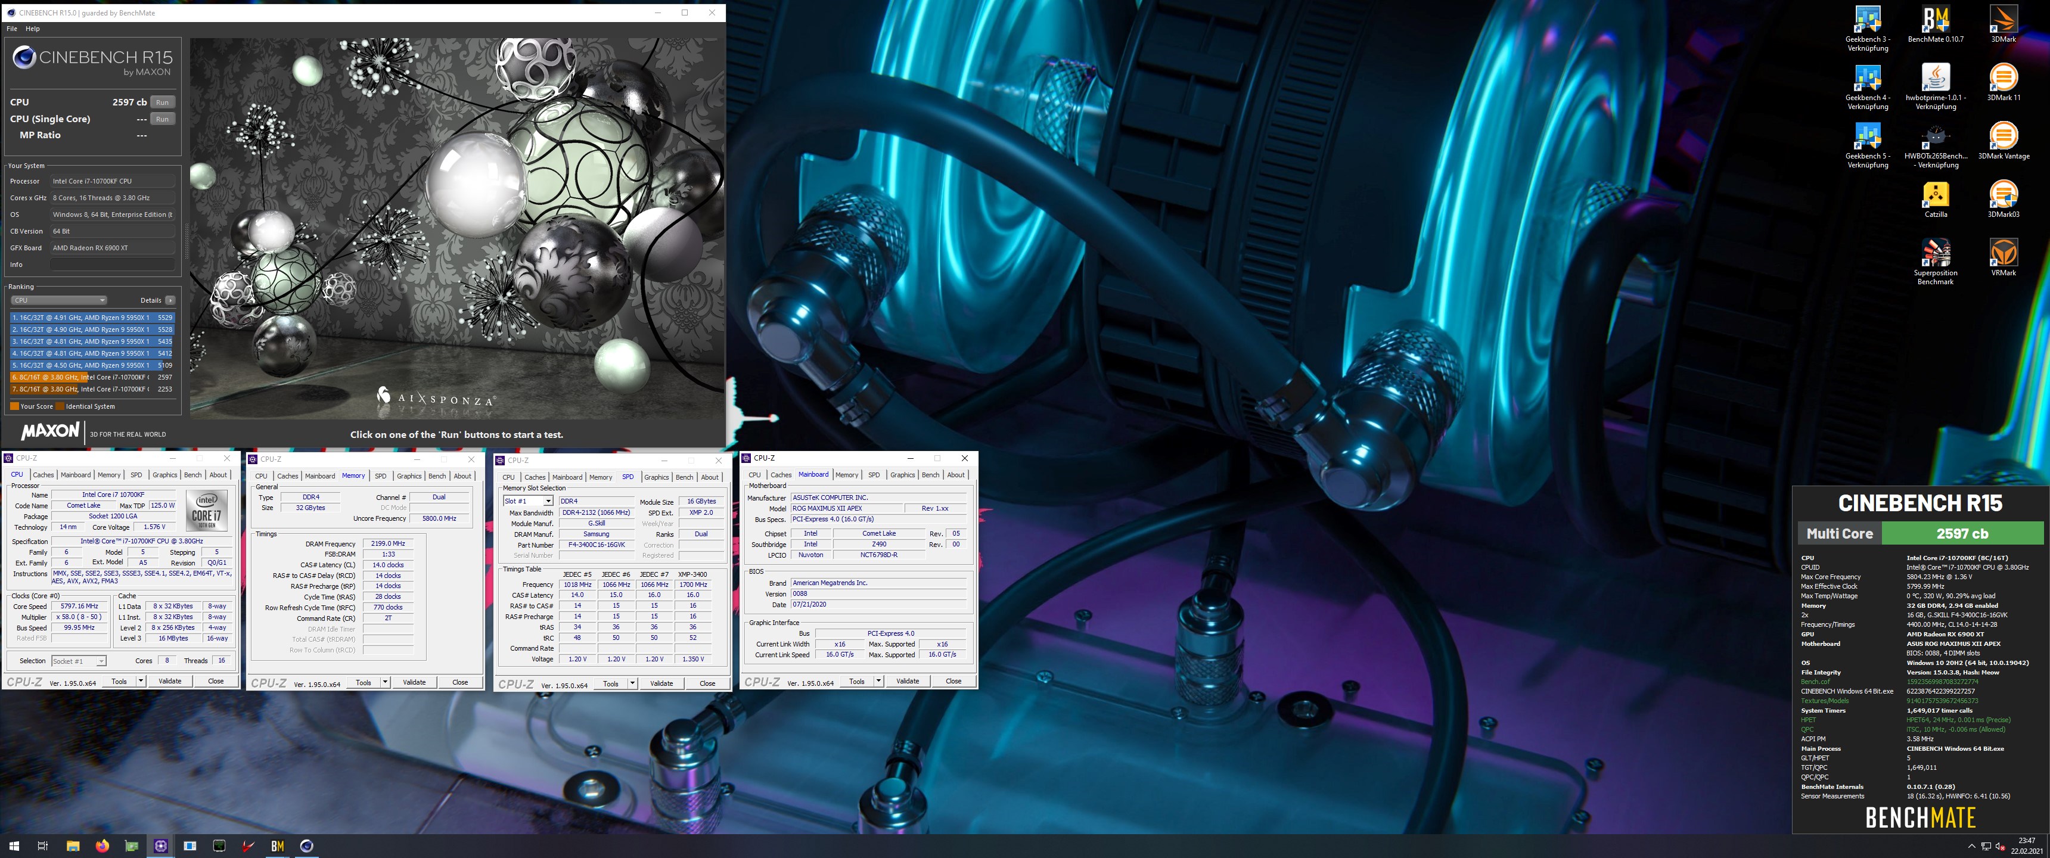The image size is (2050, 858).
Task: Switch to CPU-Z via purple taskbar icon
Action: click(160, 845)
